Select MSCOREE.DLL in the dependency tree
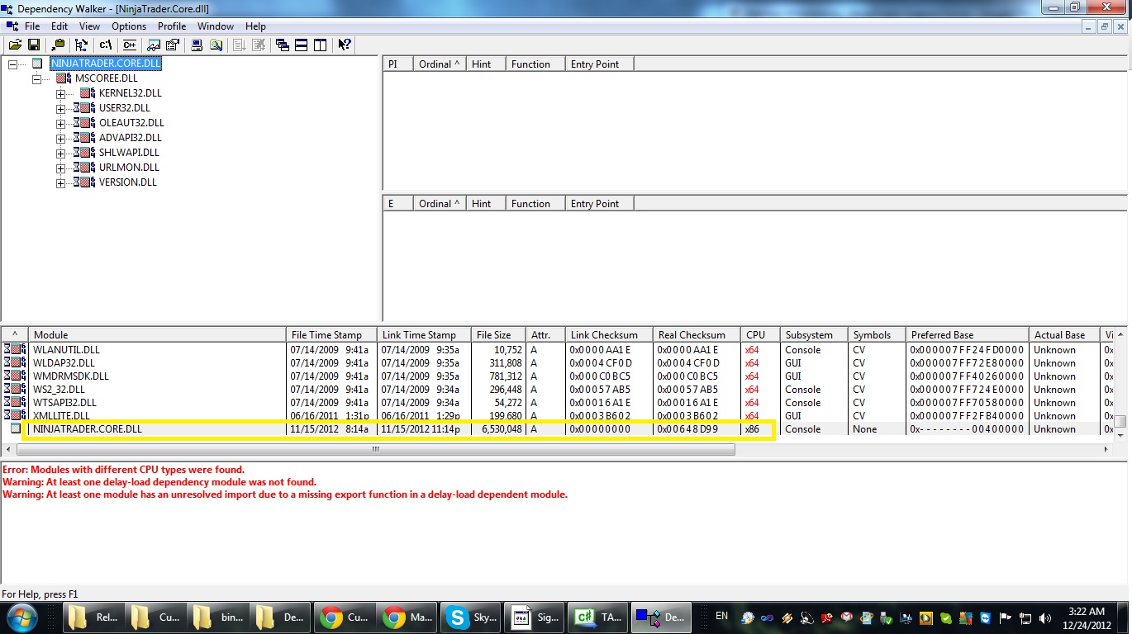1132x634 pixels. tap(107, 78)
